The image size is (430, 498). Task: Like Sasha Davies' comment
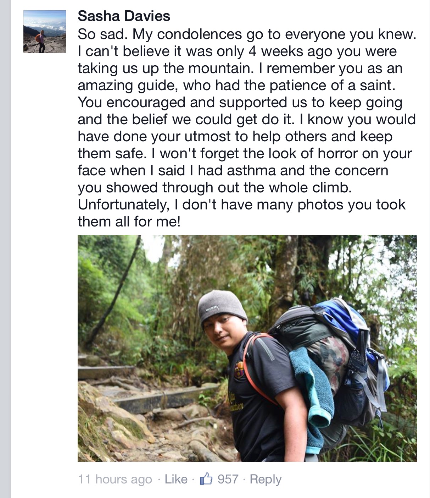click(x=176, y=479)
